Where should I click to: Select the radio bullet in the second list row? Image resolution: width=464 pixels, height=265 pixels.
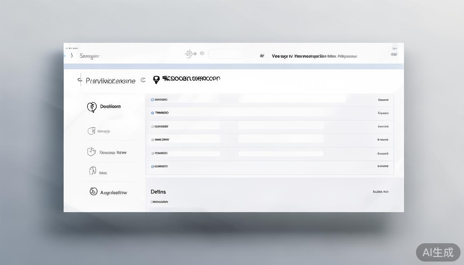click(152, 113)
